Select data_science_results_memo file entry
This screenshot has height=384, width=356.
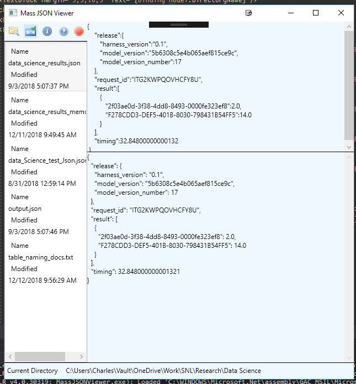coord(47,112)
